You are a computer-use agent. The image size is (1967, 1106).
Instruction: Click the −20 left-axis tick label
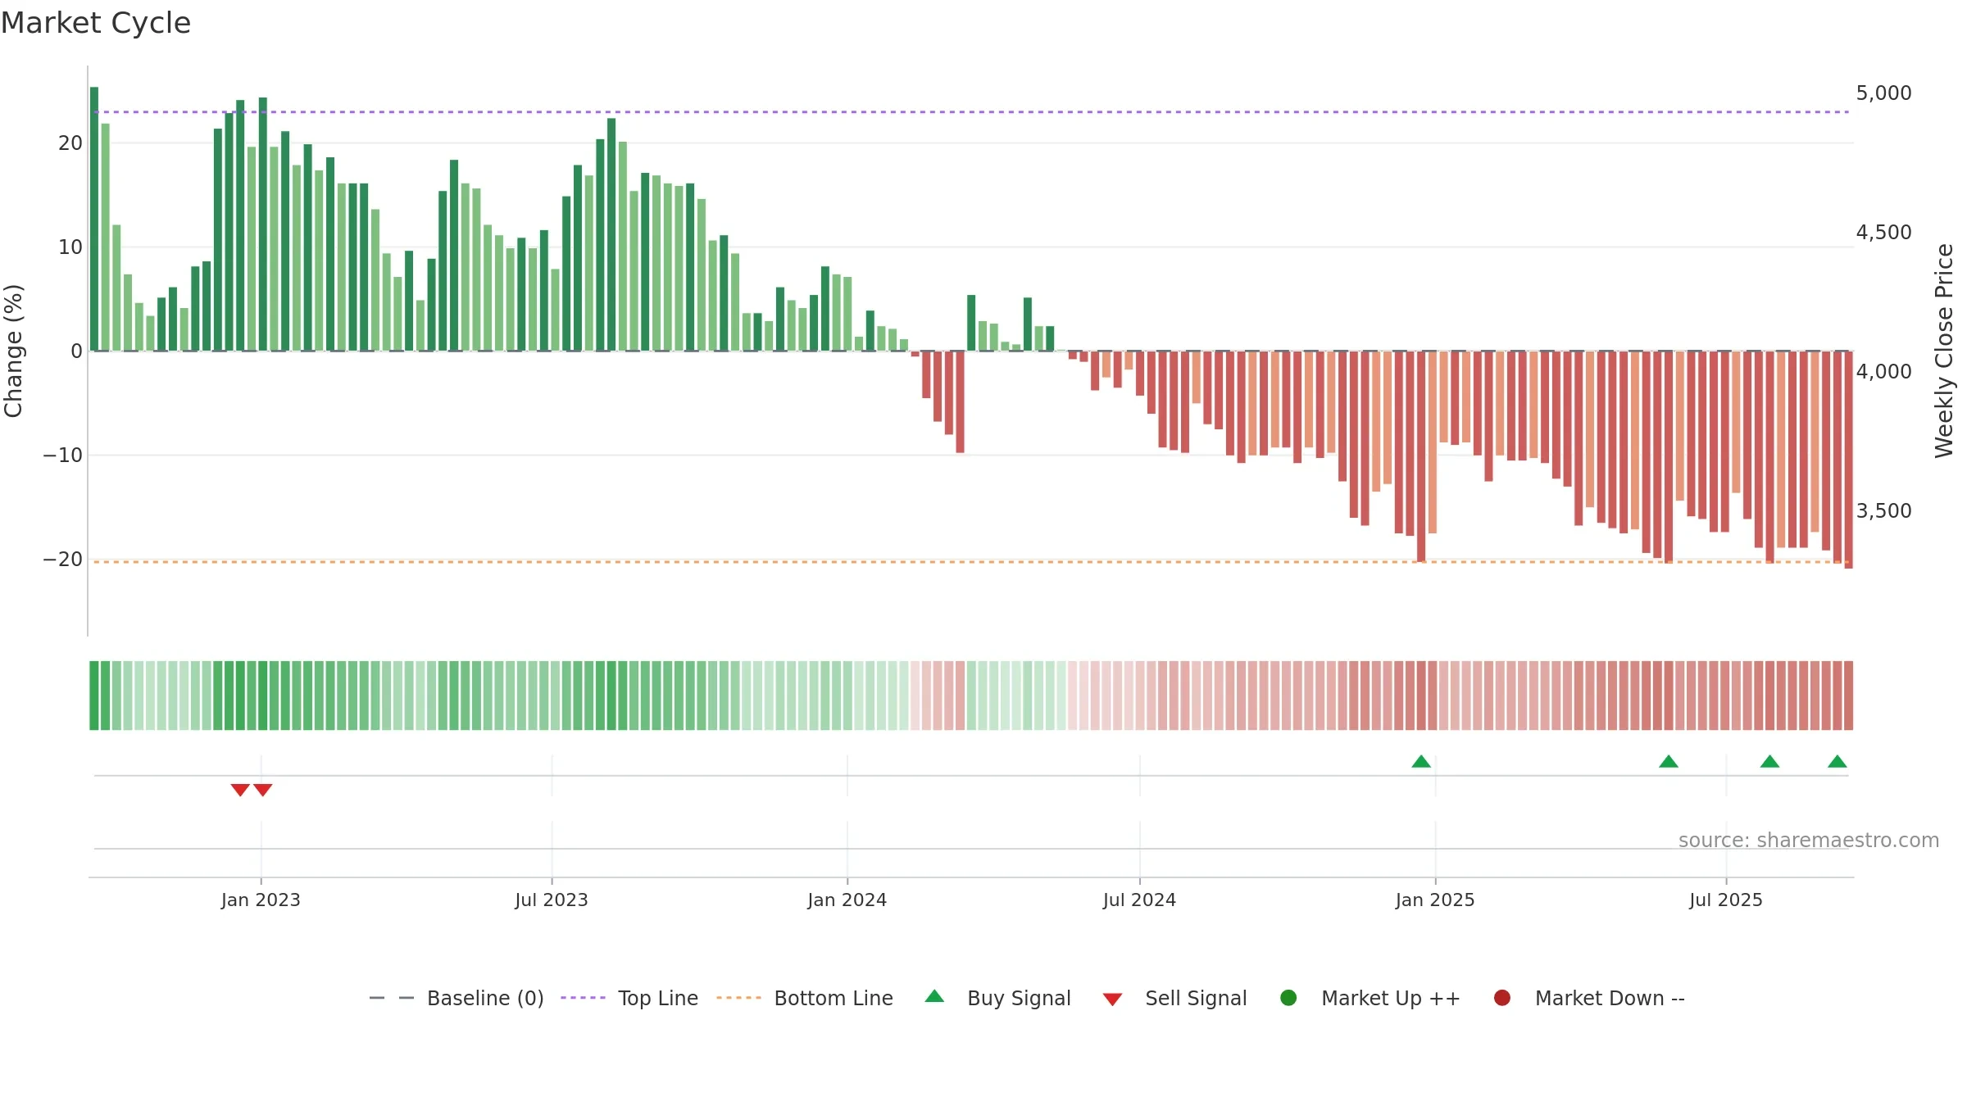(63, 560)
